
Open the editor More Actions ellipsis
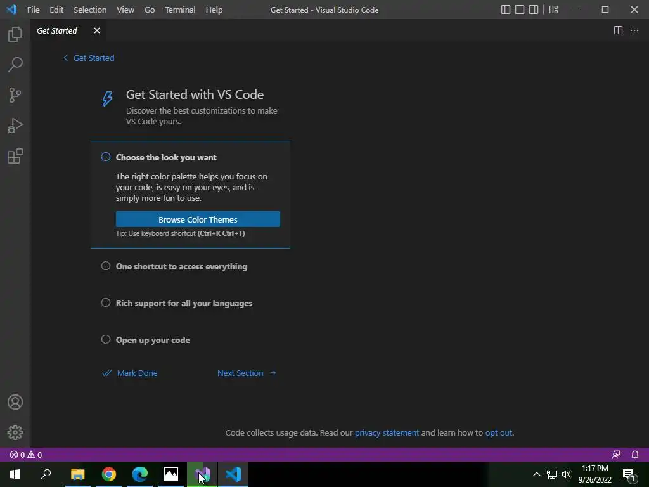click(634, 30)
